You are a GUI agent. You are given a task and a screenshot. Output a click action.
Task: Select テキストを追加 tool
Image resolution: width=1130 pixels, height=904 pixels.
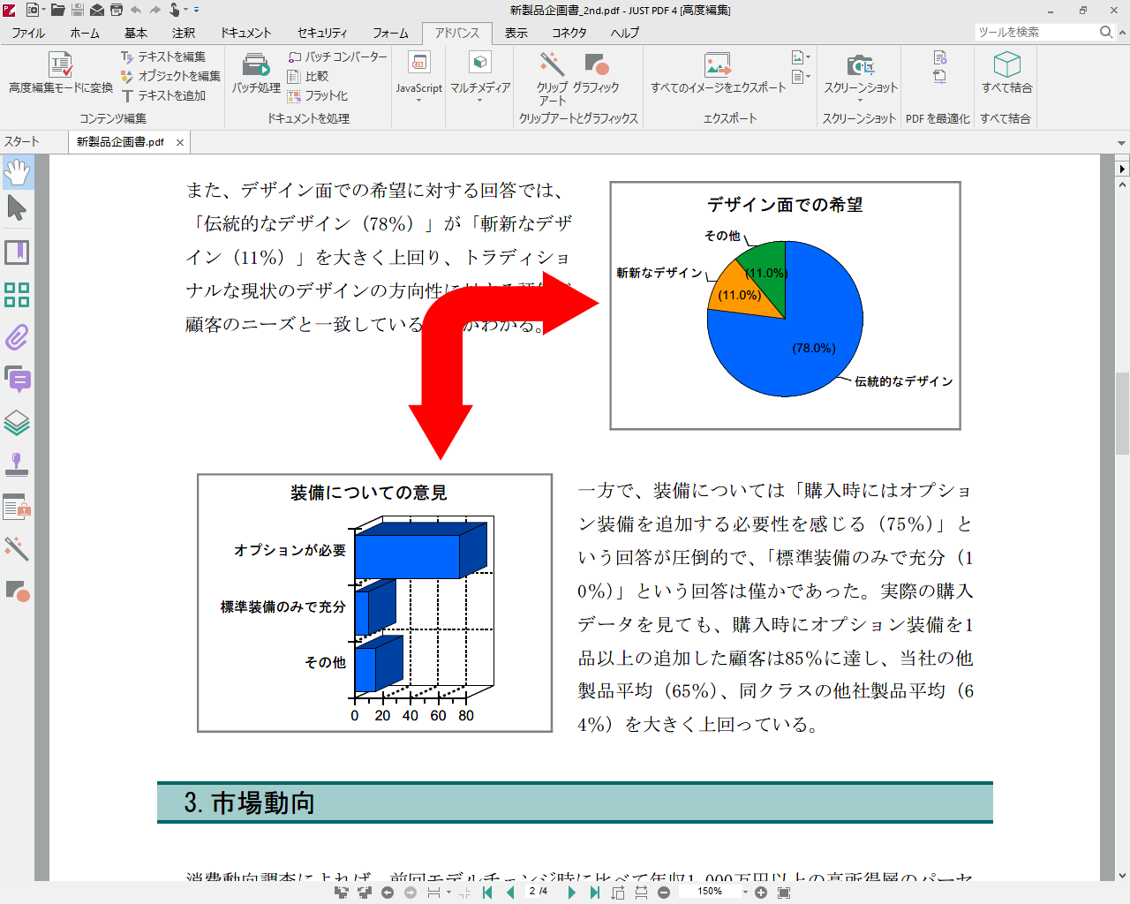coord(163,95)
